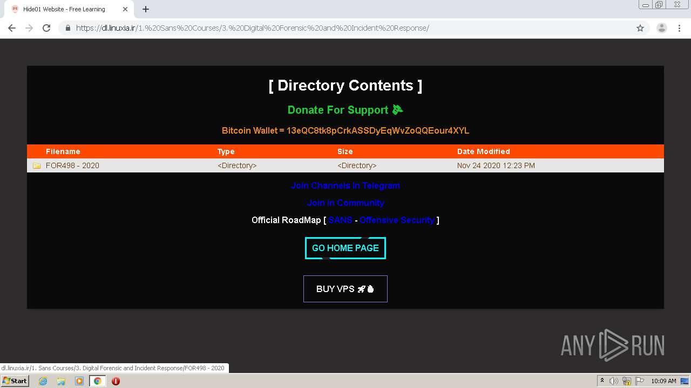Open the Windows Start menu
This screenshot has width=691, height=388.
coord(15,381)
